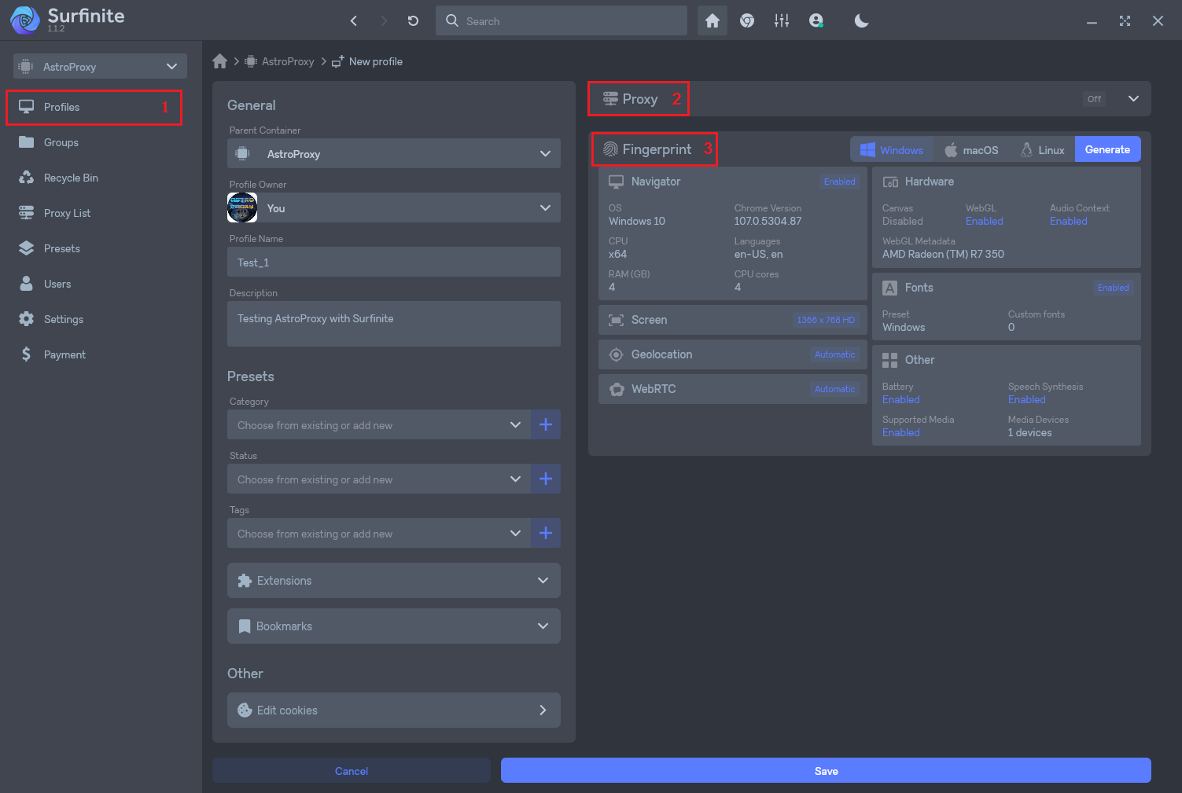Click the Navigator monitor icon
The image size is (1182, 793).
[617, 182]
